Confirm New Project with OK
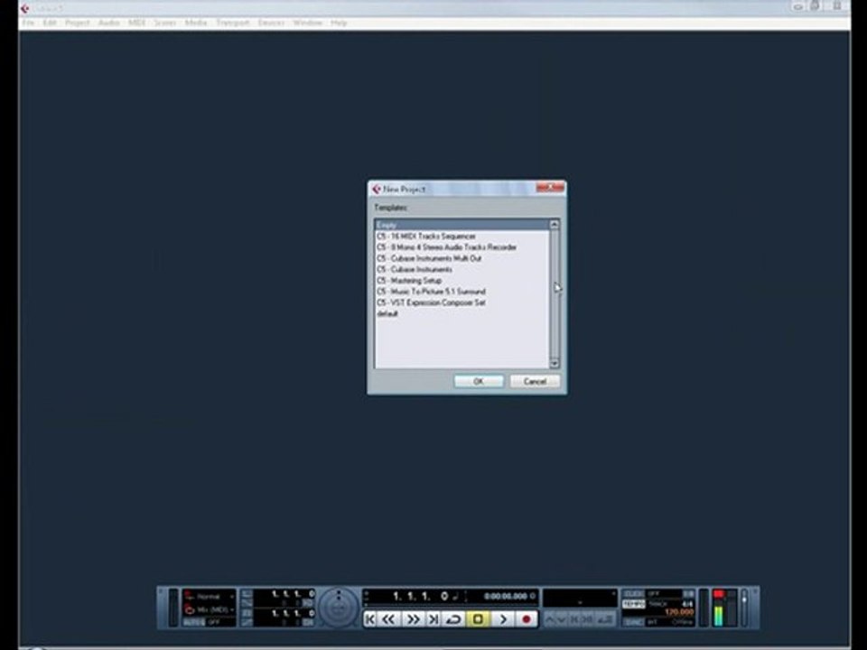Screen dimensions: 867x650 479,381
